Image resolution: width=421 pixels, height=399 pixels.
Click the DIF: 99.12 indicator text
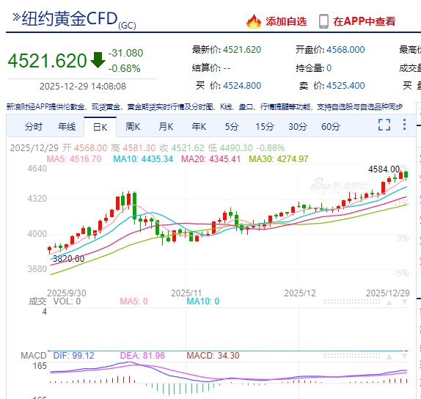(x=73, y=356)
